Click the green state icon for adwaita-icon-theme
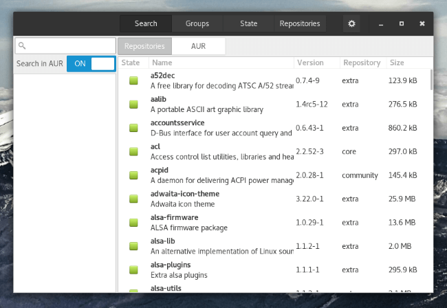Image resolution: width=447 pixels, height=308 pixels. [x=133, y=199]
